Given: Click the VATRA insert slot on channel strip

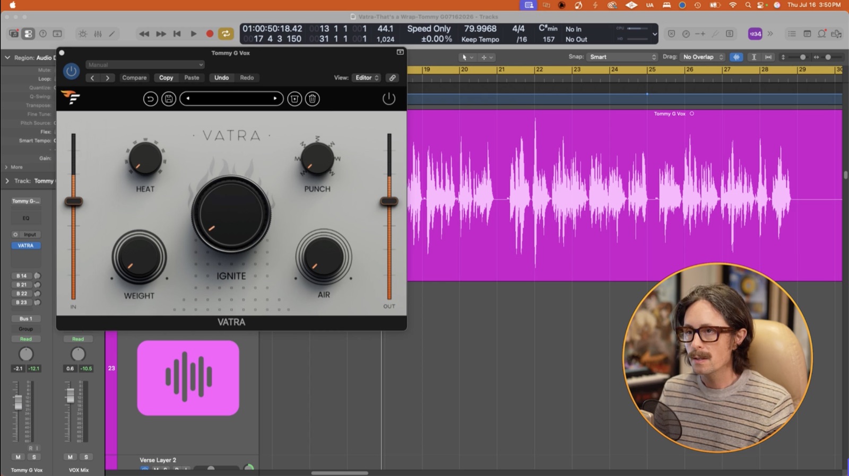Looking at the screenshot, I should click(25, 245).
